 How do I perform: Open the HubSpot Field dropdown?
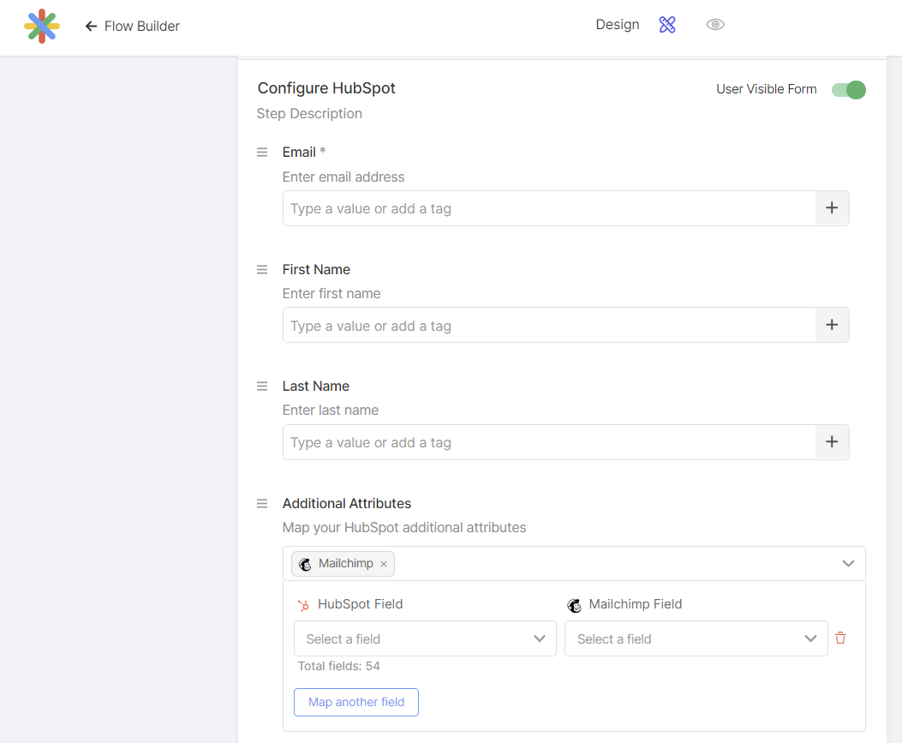tap(425, 638)
